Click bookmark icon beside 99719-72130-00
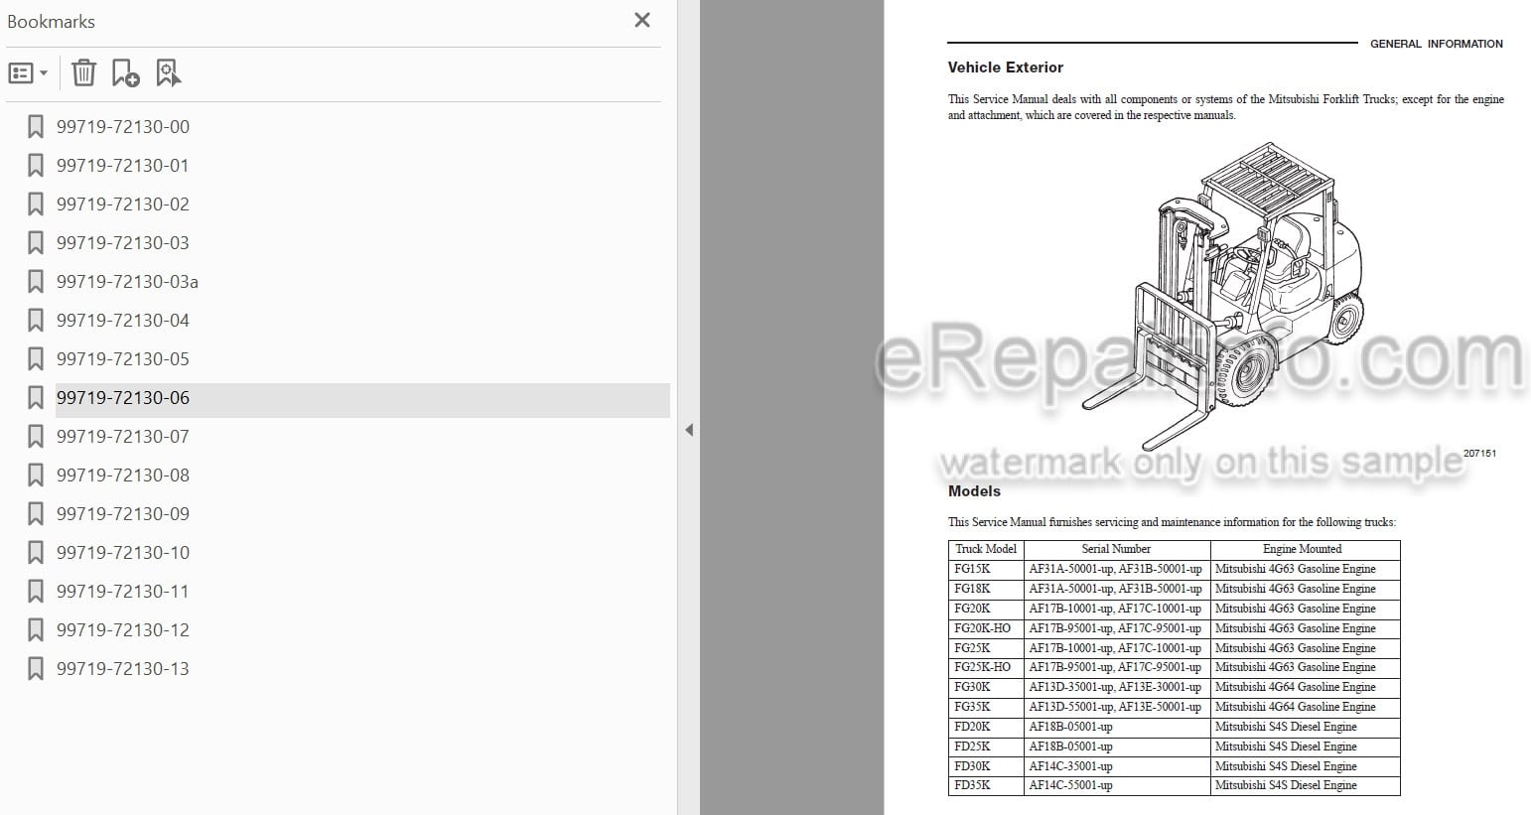The image size is (1531, 815). point(36,126)
